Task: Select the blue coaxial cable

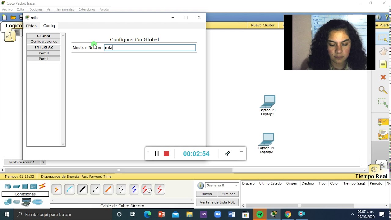Action: click(x=134, y=189)
